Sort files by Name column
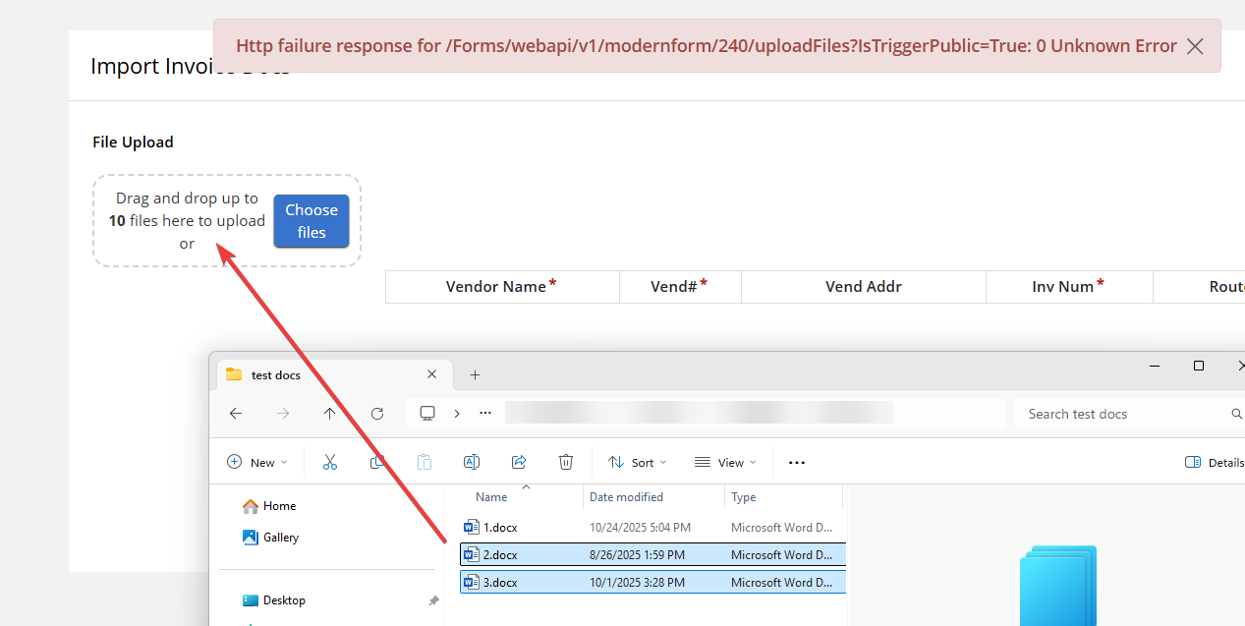This screenshot has height=626, width=1245. [x=491, y=497]
